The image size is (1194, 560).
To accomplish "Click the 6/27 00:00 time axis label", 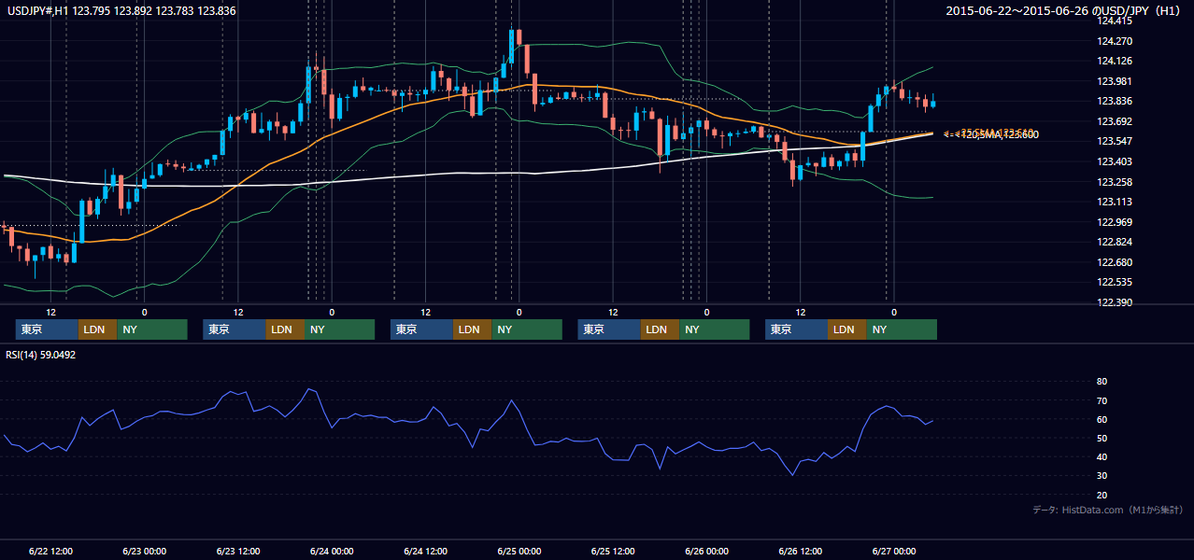I will click(x=894, y=552).
